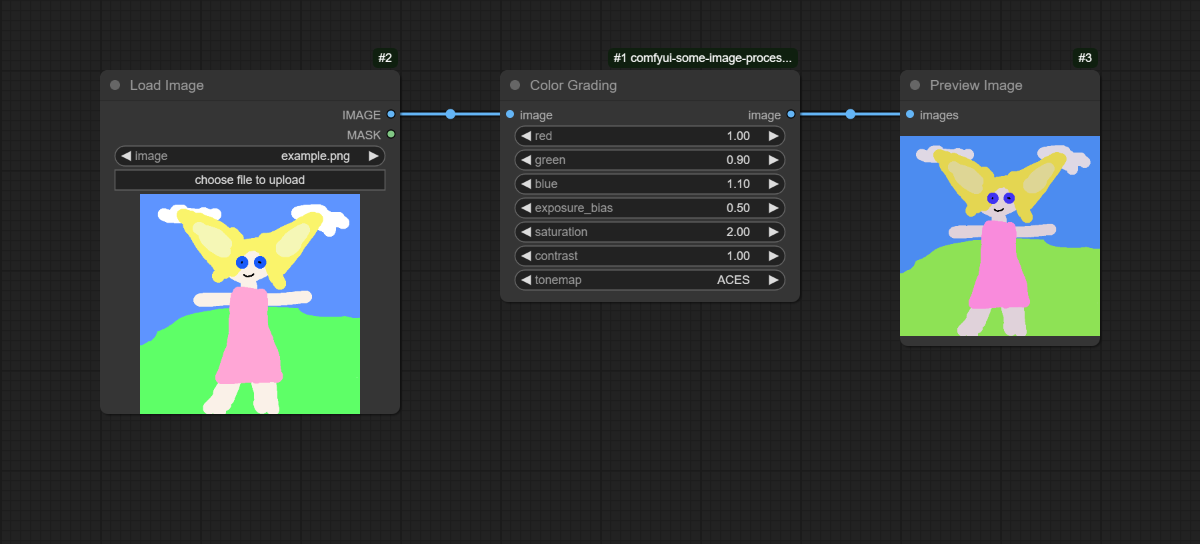Click the MASK output socket on Load Image
The image size is (1200, 544).
391,135
